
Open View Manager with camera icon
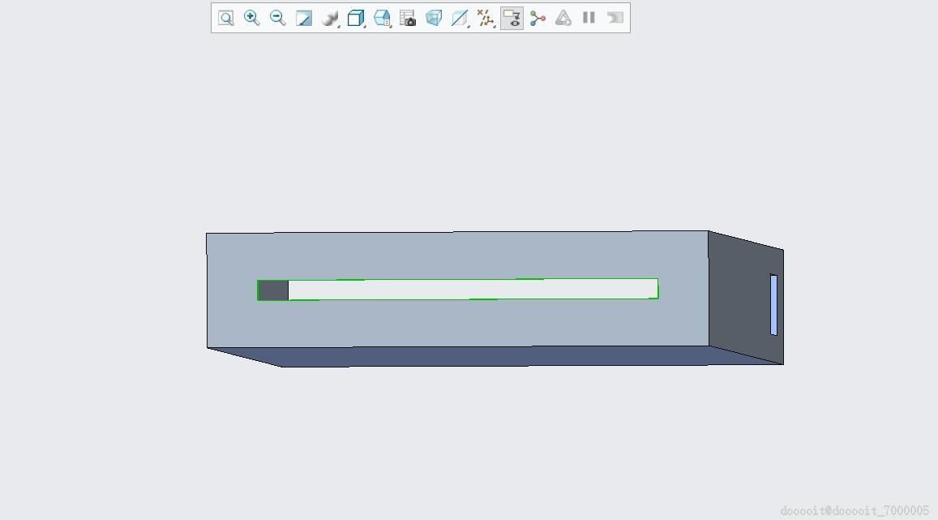(x=408, y=18)
